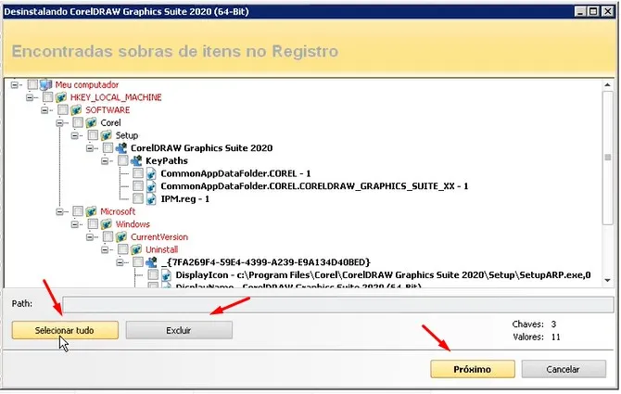The width and height of the screenshot is (621, 394).
Task: Enable the Uninstall key checkbox
Action: pos(108,249)
